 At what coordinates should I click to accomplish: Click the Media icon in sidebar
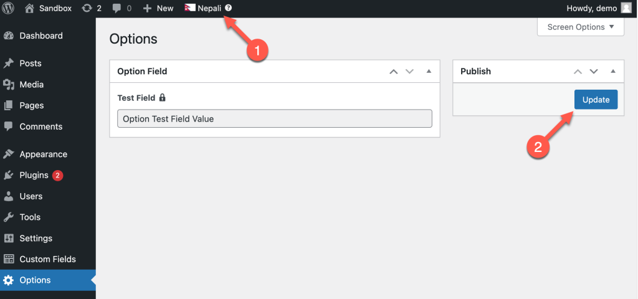point(9,85)
